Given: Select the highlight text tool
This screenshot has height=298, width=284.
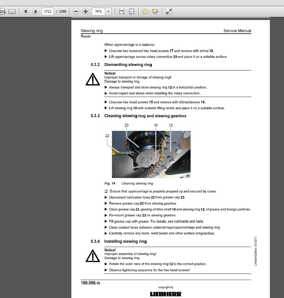Looking at the screenshot, I should pyautogui.click(x=155, y=11).
